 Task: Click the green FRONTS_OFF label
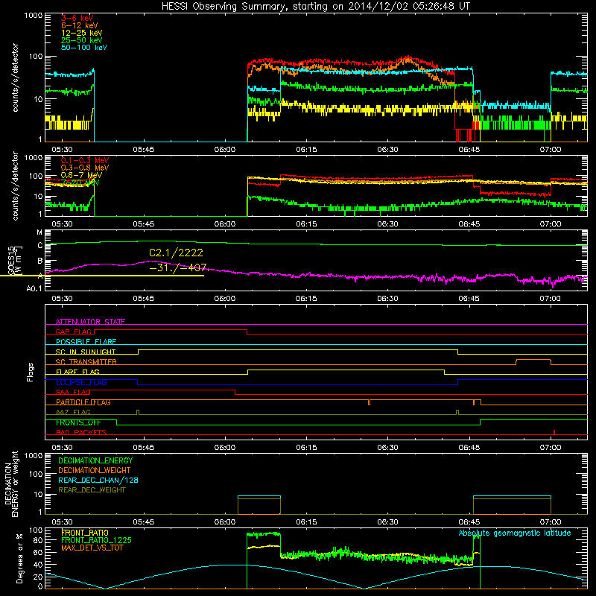point(78,422)
